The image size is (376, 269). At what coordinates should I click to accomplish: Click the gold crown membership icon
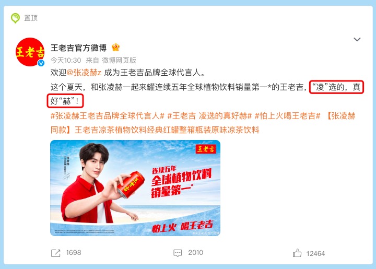[x=115, y=47]
